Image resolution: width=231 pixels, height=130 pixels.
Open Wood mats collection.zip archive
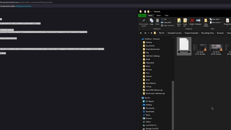click(154, 94)
